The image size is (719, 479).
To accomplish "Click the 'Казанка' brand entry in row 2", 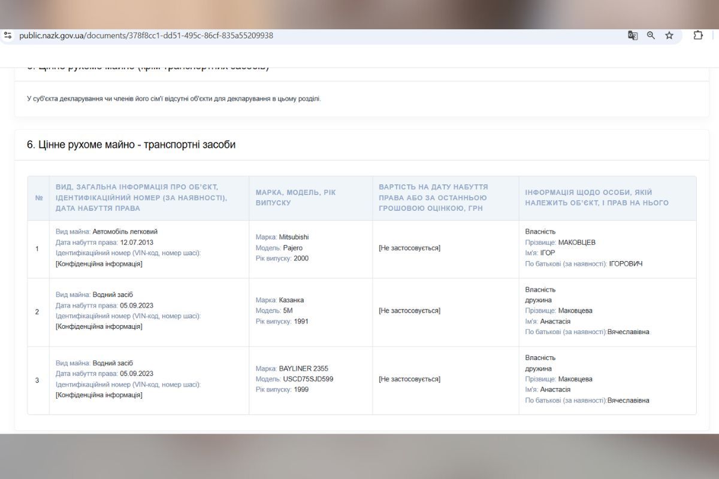I will tap(291, 300).
